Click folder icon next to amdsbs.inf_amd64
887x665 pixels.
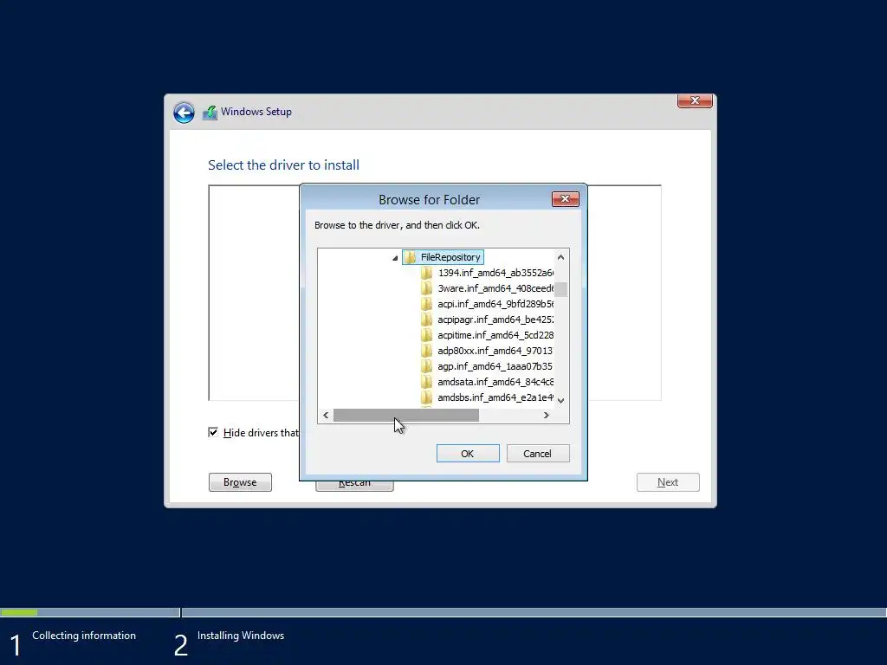point(427,397)
